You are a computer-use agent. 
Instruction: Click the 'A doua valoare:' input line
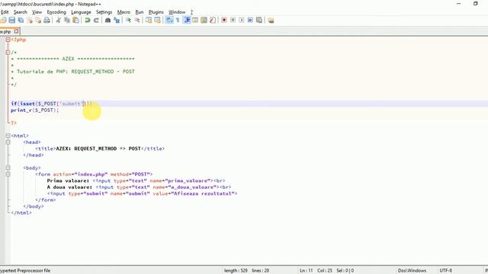139,187
